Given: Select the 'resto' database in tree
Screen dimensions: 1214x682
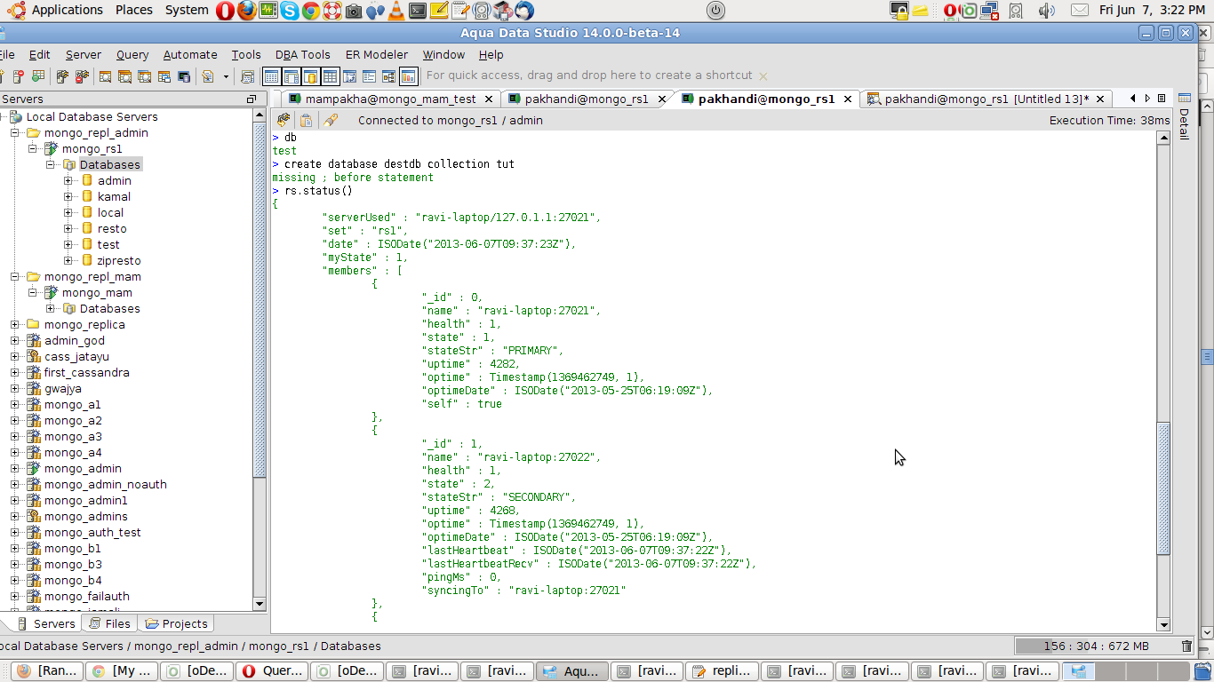Looking at the screenshot, I should click(112, 229).
